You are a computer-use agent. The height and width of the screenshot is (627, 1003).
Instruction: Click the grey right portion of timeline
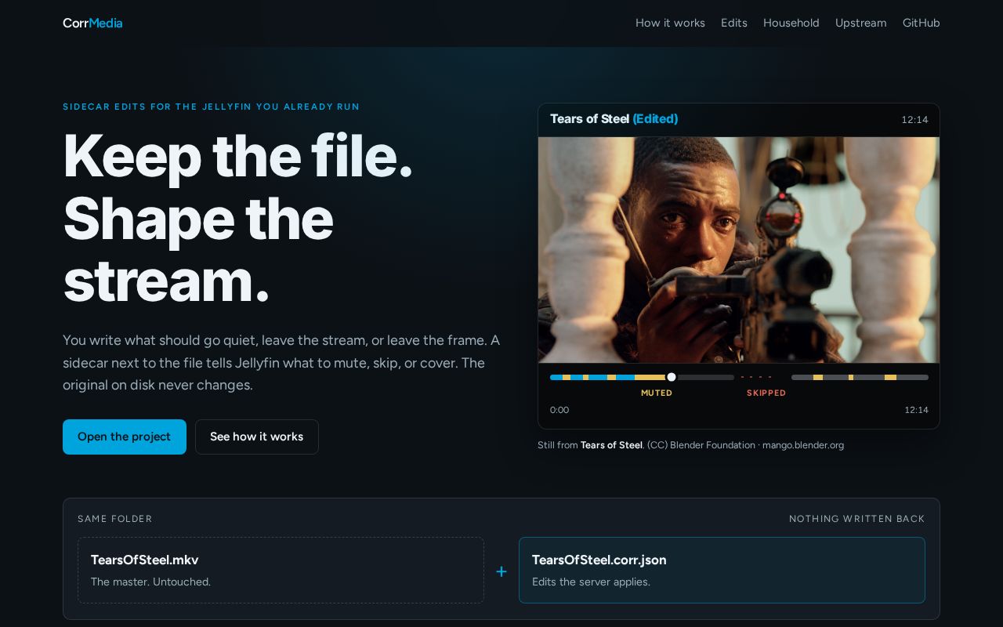pyautogui.click(x=860, y=377)
